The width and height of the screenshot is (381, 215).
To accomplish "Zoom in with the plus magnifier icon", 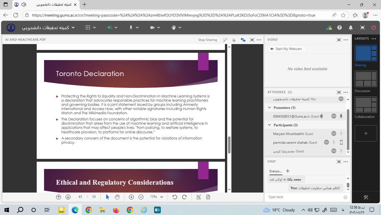I will tap(131, 197).
